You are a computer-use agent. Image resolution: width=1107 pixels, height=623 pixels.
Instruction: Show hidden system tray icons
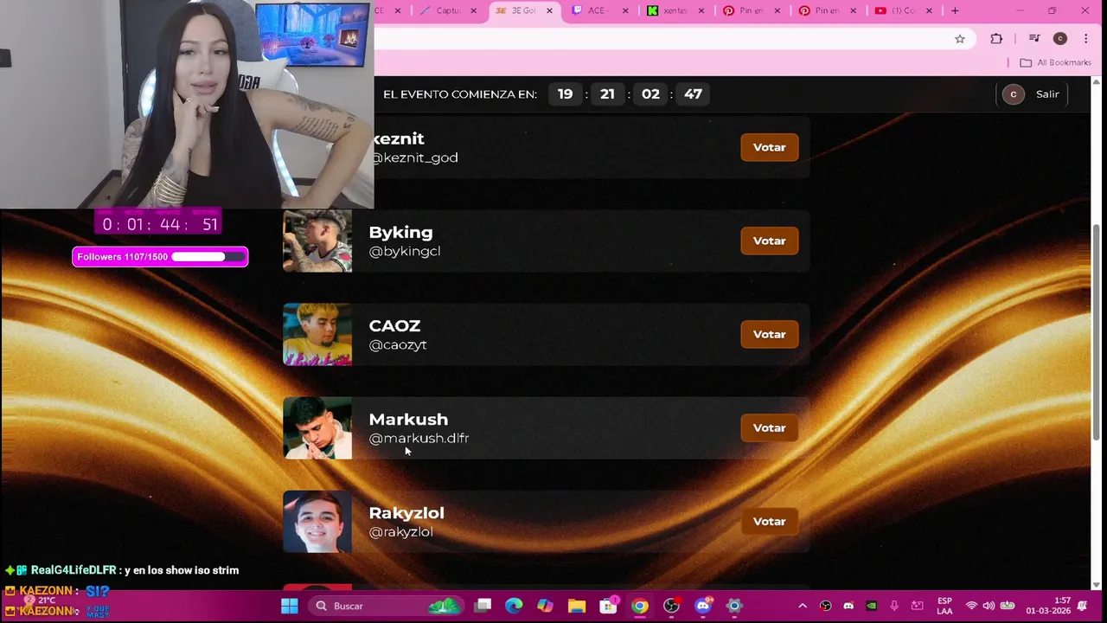(x=802, y=606)
